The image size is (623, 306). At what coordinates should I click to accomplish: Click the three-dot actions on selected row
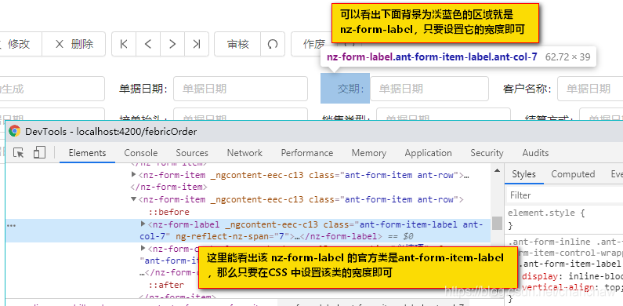click(11, 226)
